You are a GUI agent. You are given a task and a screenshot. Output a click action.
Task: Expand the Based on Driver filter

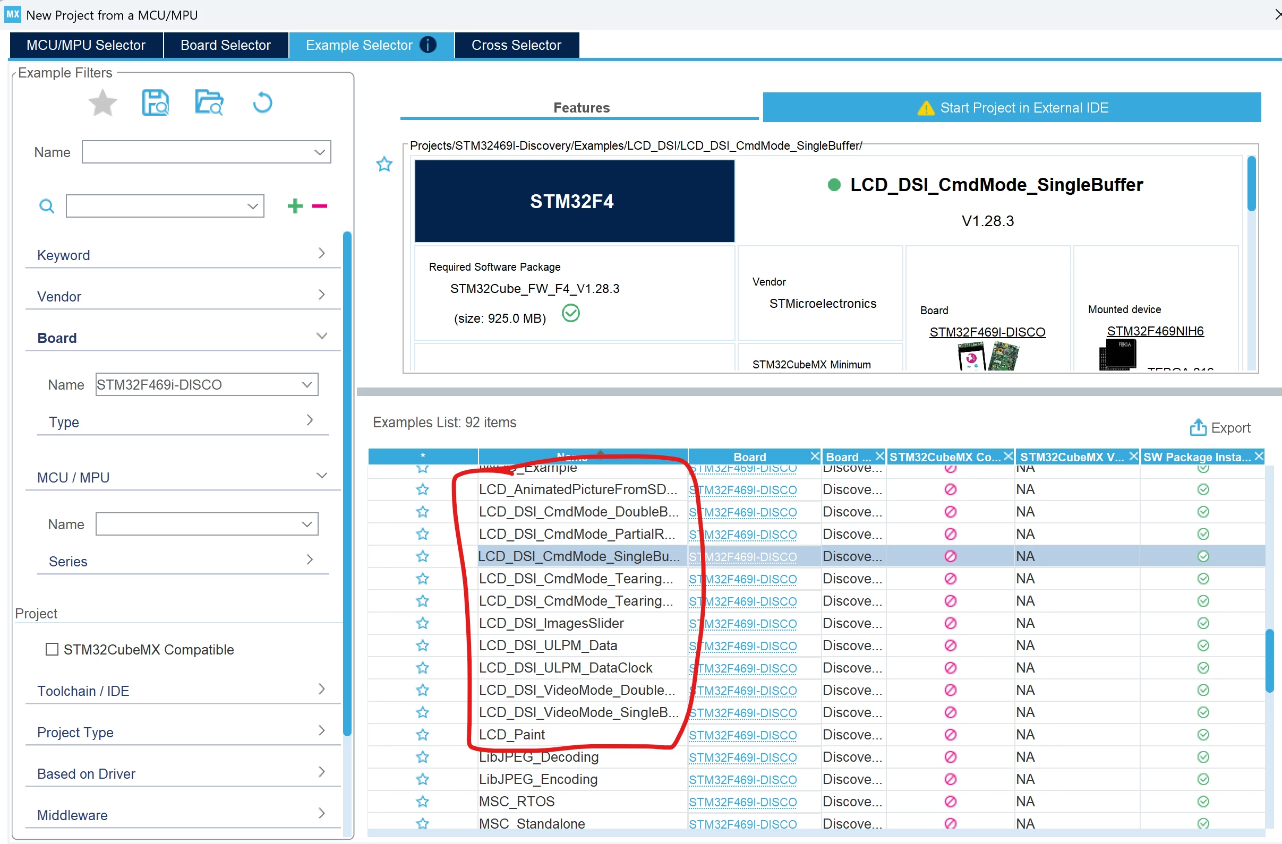pos(183,773)
